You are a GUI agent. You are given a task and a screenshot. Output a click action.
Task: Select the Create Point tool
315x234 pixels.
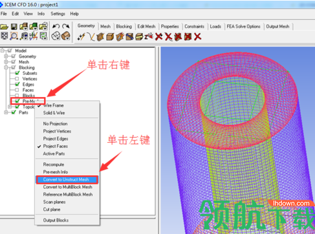pos(81,37)
